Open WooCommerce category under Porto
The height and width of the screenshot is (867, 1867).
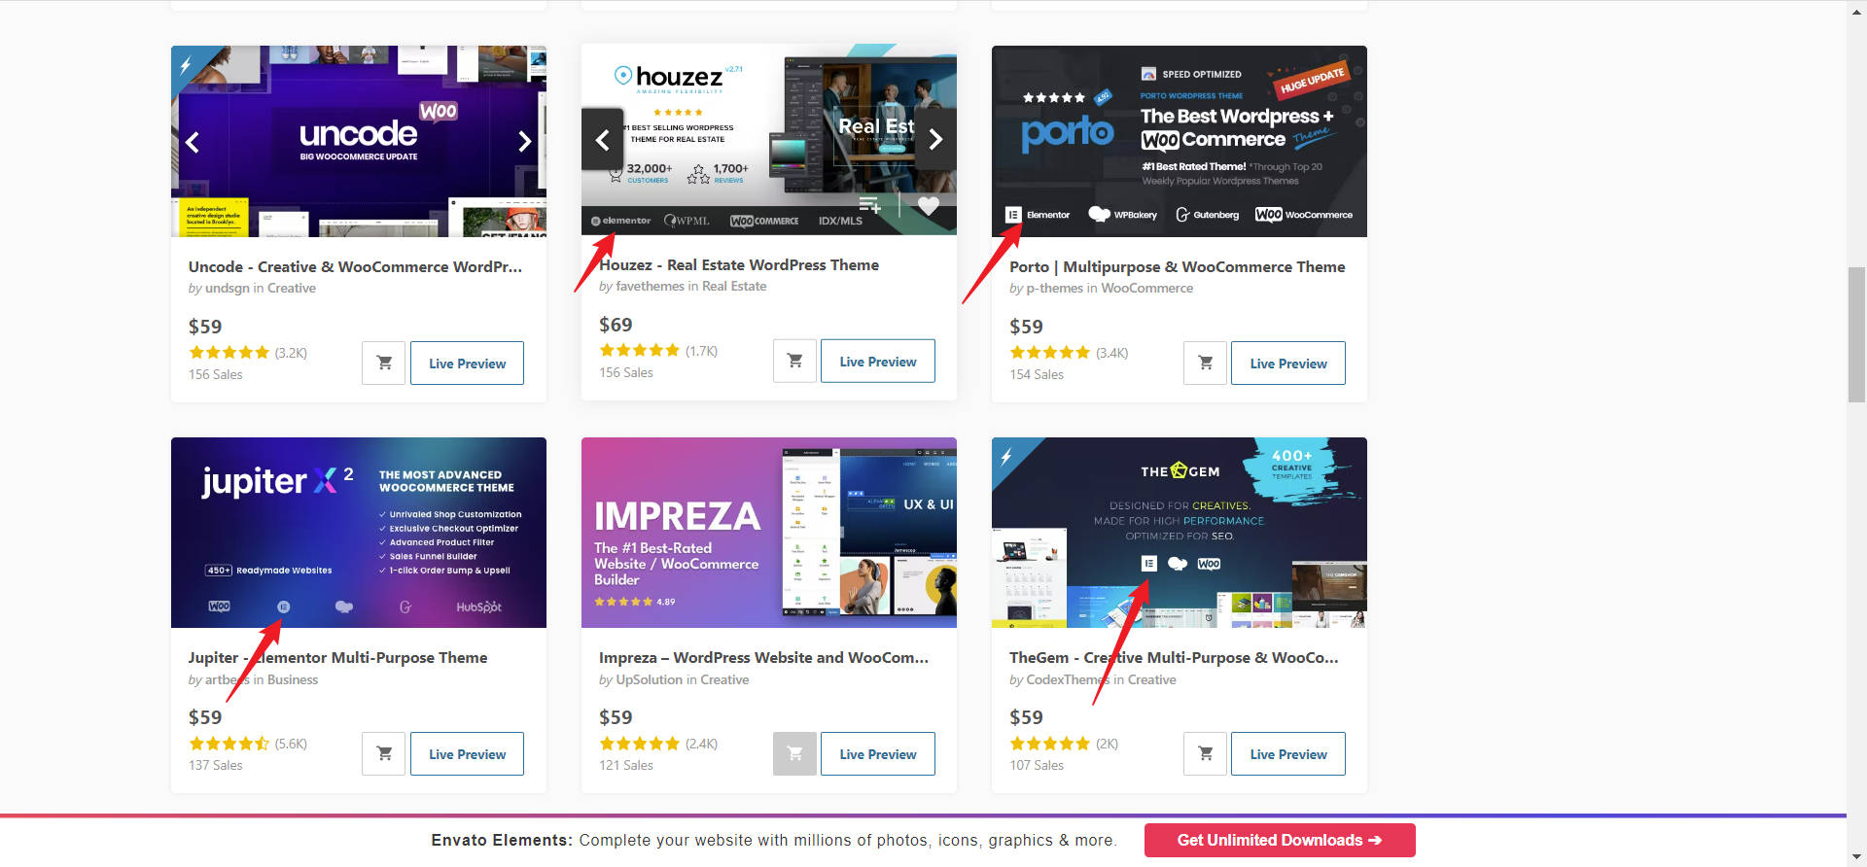click(1146, 288)
